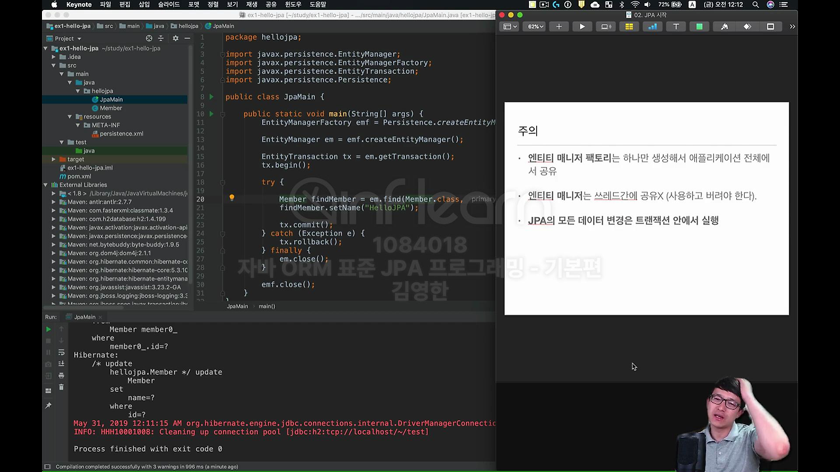Click 'Process finished with exit code 0' text
The width and height of the screenshot is (840, 472).
tap(148, 449)
